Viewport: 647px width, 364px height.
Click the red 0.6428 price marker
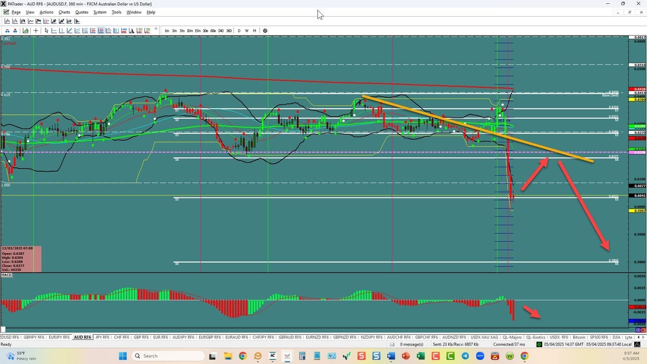639,89
